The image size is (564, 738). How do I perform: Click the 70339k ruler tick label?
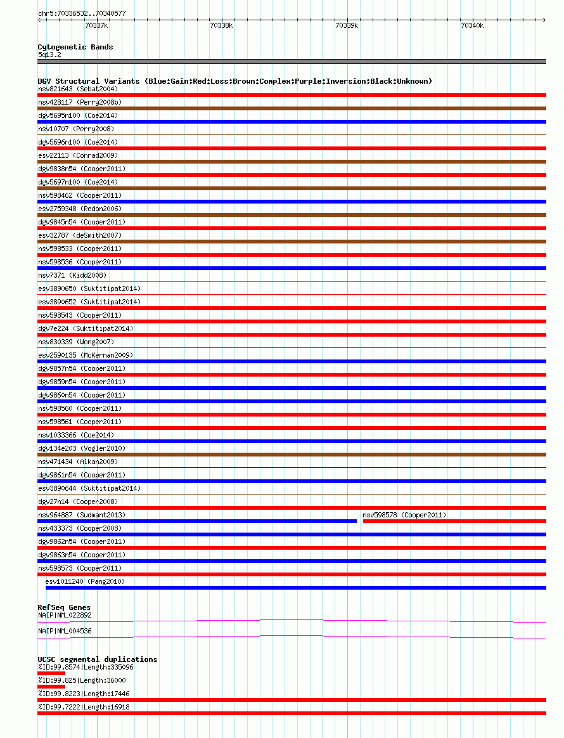tap(347, 25)
